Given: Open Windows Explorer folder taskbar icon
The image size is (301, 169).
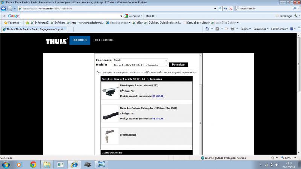Looking at the screenshot, I should pyautogui.click(x=47, y=164).
